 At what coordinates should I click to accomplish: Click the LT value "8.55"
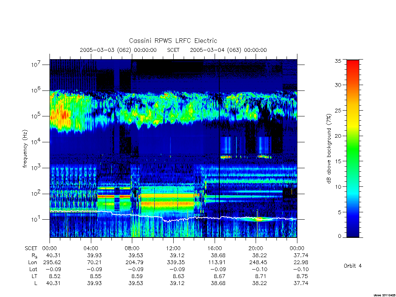pyautogui.click(x=96, y=276)
